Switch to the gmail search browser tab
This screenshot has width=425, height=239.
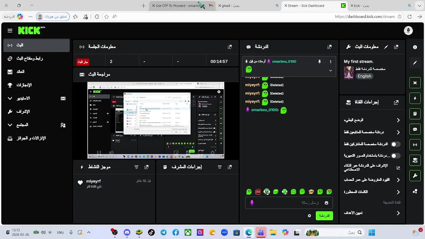(249, 6)
